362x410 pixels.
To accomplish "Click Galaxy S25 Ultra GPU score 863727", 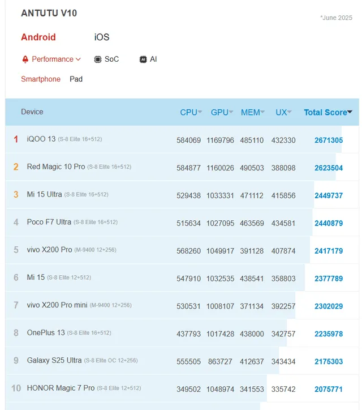I will tap(220, 362).
